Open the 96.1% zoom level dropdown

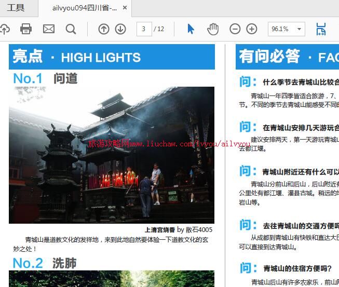(286, 29)
